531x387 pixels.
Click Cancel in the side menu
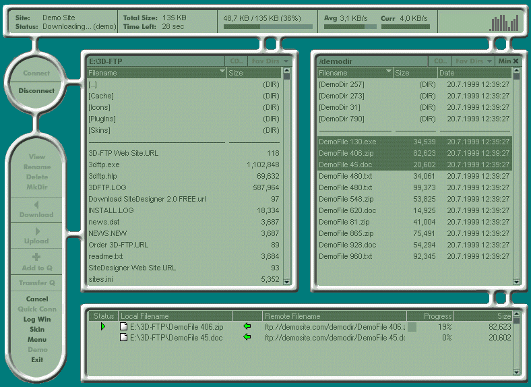click(37, 299)
